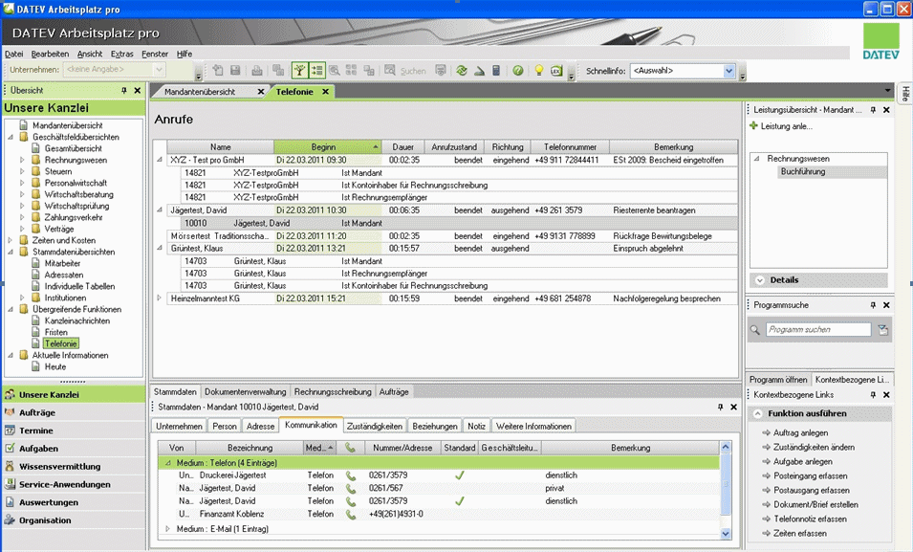Expand the Details section in Leistungsübersicht
This screenshot has width=913, height=552.
point(760,280)
